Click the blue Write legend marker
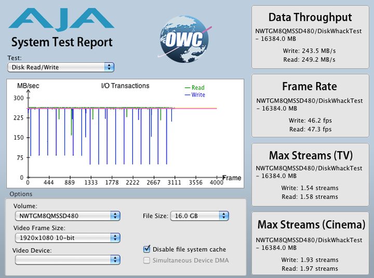This screenshot has height=278, width=374. [x=188, y=95]
